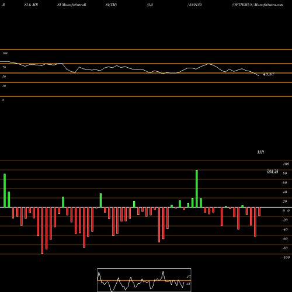The height and width of the screenshot is (292, 292).
Task: Click the MR panel title label
Action: (x=260, y=152)
